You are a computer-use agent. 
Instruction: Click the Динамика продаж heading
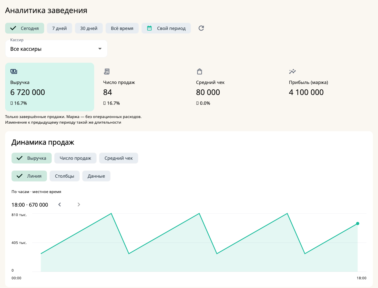click(x=43, y=142)
